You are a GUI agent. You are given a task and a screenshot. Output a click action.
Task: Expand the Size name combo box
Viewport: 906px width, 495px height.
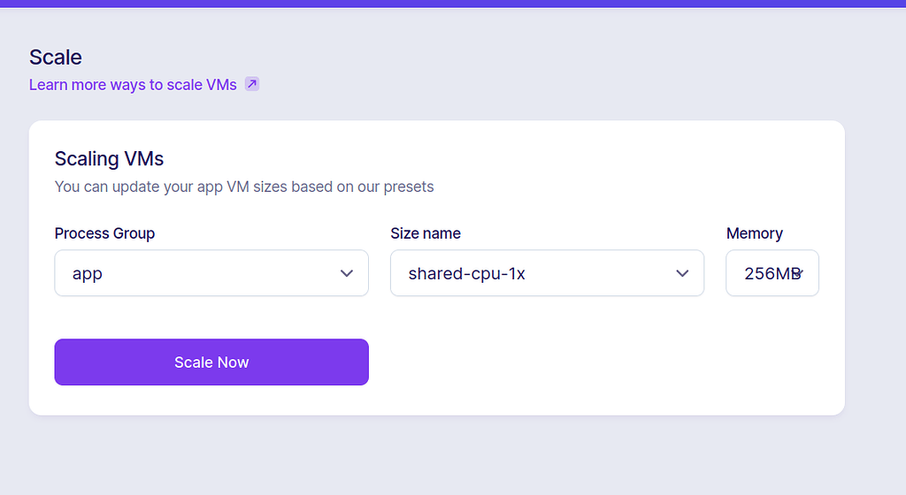tap(546, 273)
